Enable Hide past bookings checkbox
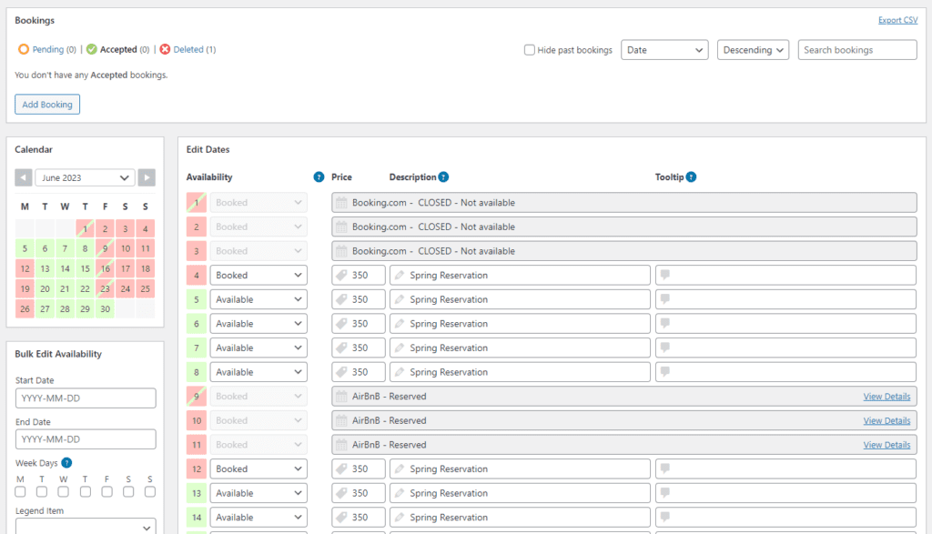Image resolution: width=932 pixels, height=534 pixels. [x=529, y=50]
